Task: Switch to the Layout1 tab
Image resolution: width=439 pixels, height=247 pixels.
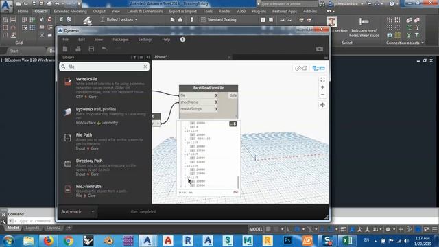Action: [32, 228]
